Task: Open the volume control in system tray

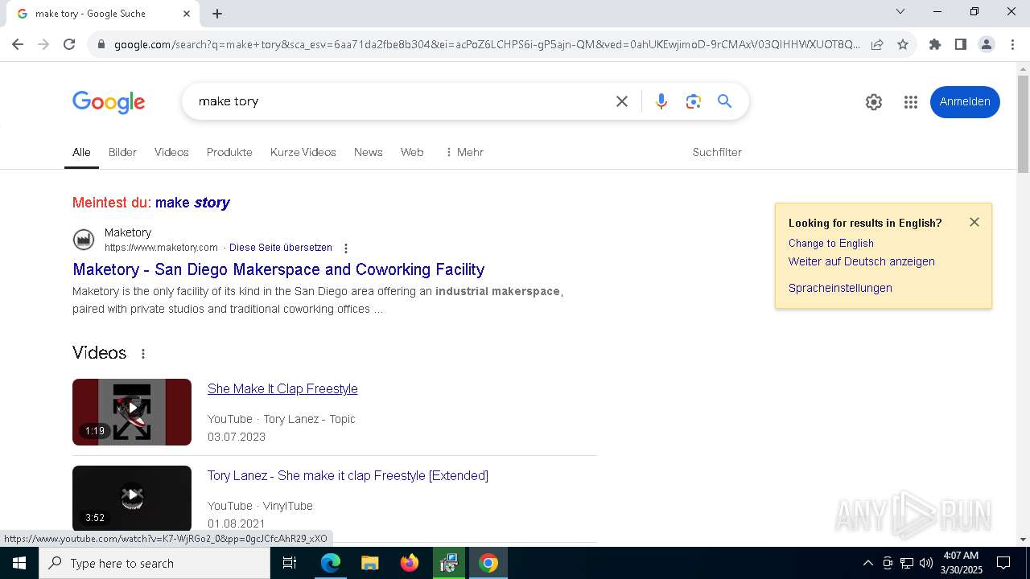Action: point(926,563)
